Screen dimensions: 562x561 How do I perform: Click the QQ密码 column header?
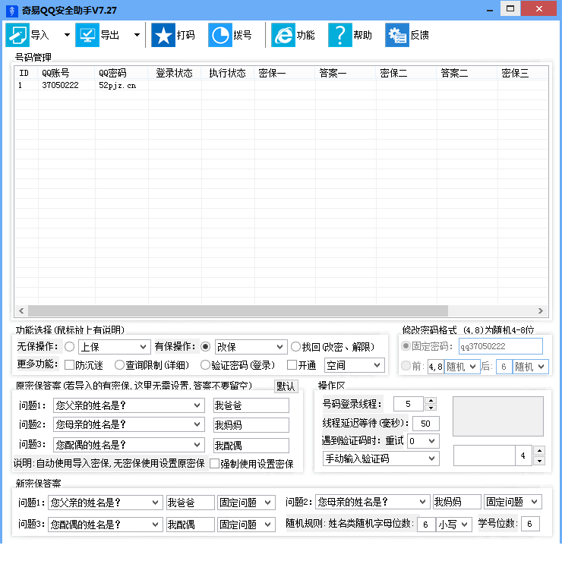pyautogui.click(x=122, y=73)
